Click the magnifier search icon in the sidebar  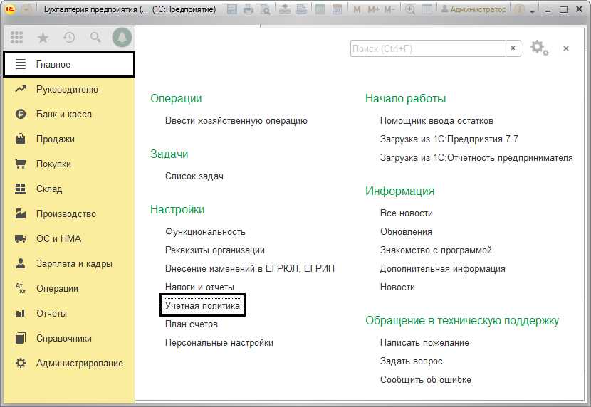95,38
